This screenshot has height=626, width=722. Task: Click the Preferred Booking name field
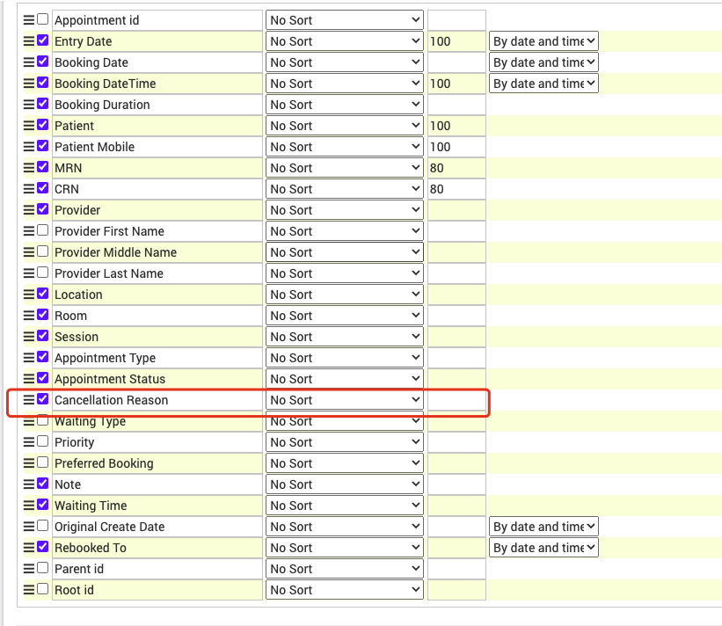point(157,463)
